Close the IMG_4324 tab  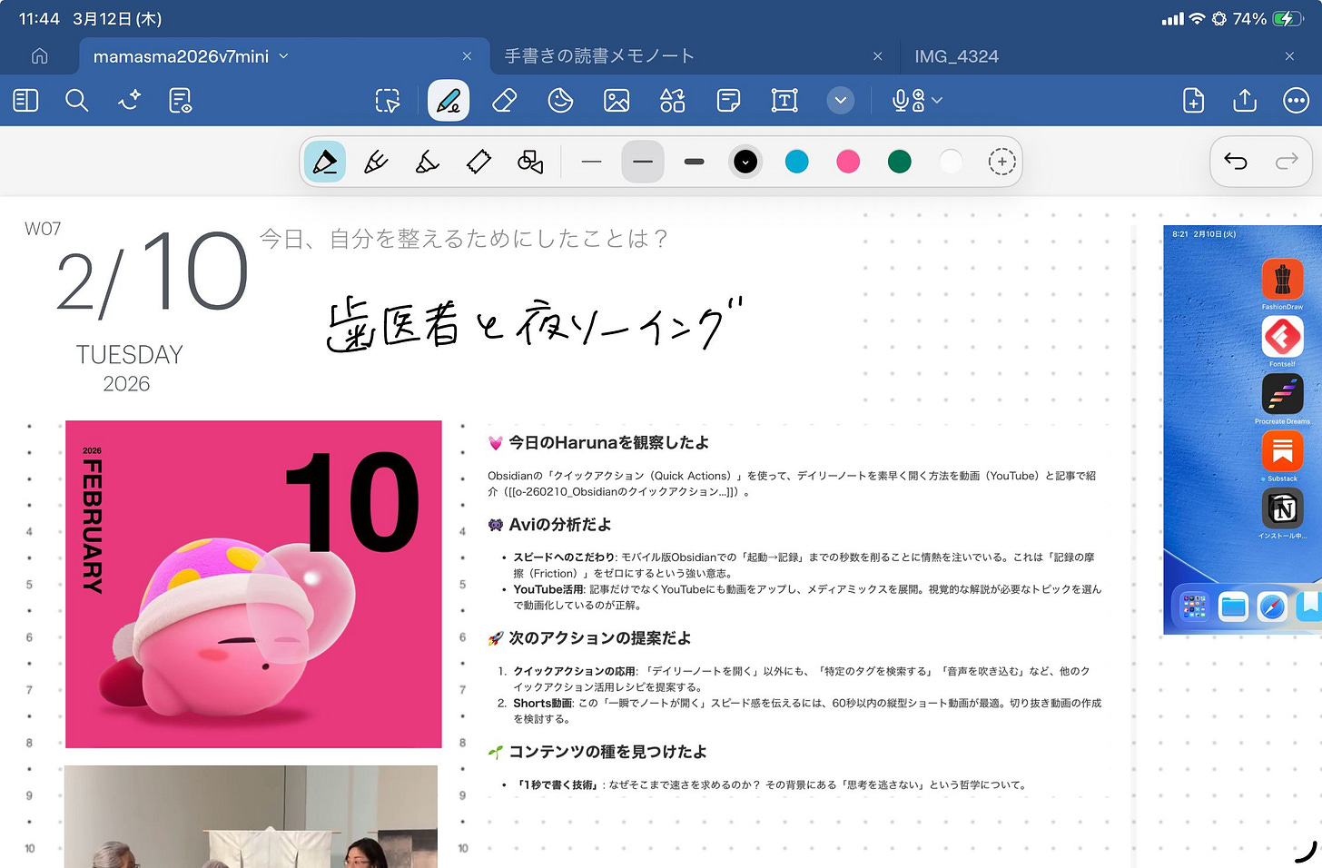[x=1289, y=56]
